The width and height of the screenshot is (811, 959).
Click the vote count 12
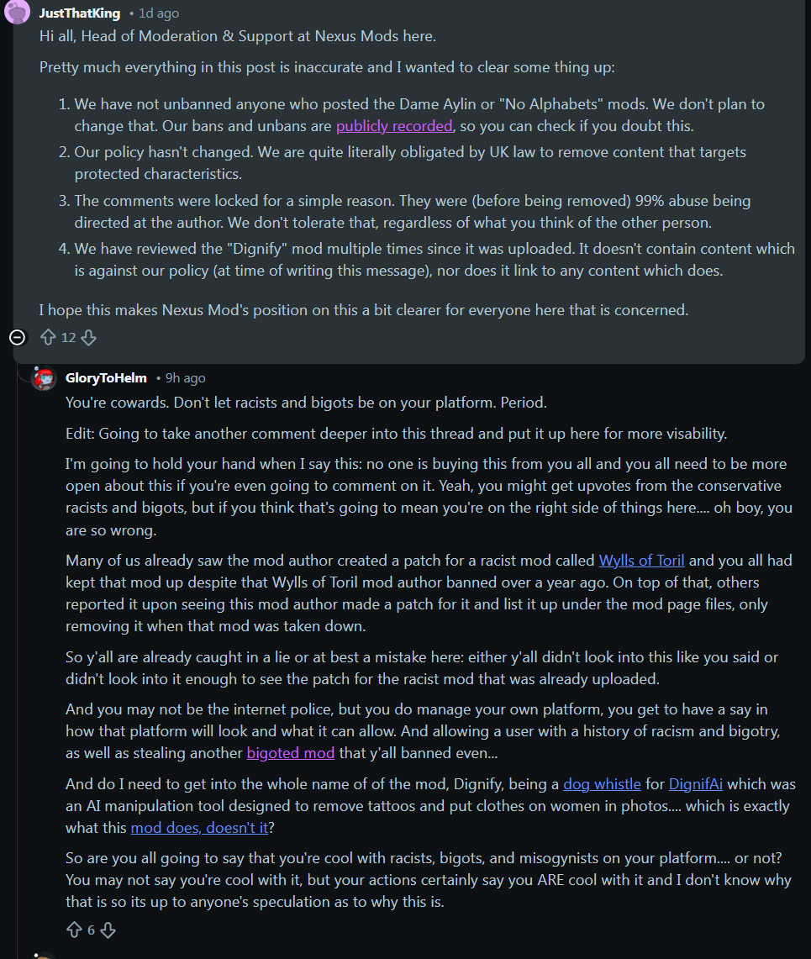point(69,338)
